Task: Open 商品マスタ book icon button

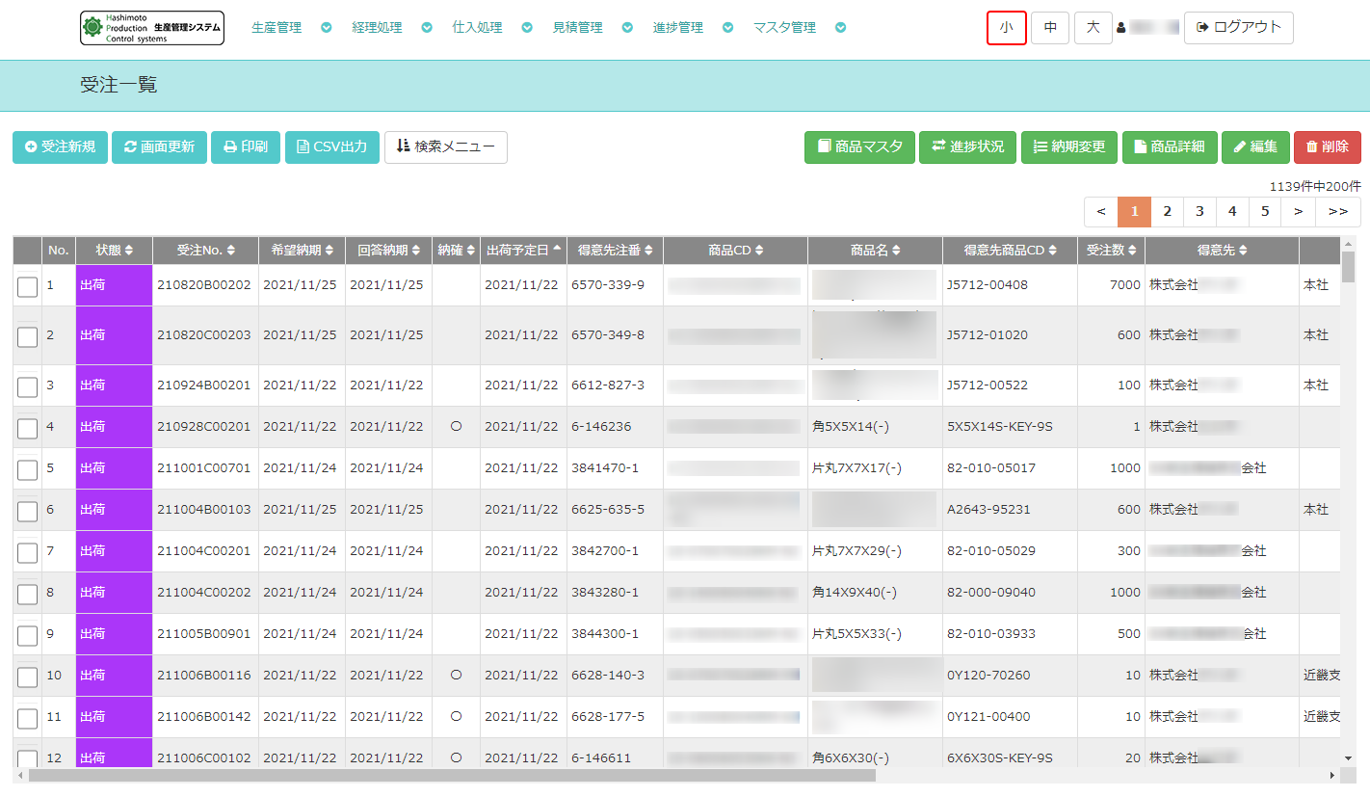Action: (x=859, y=147)
